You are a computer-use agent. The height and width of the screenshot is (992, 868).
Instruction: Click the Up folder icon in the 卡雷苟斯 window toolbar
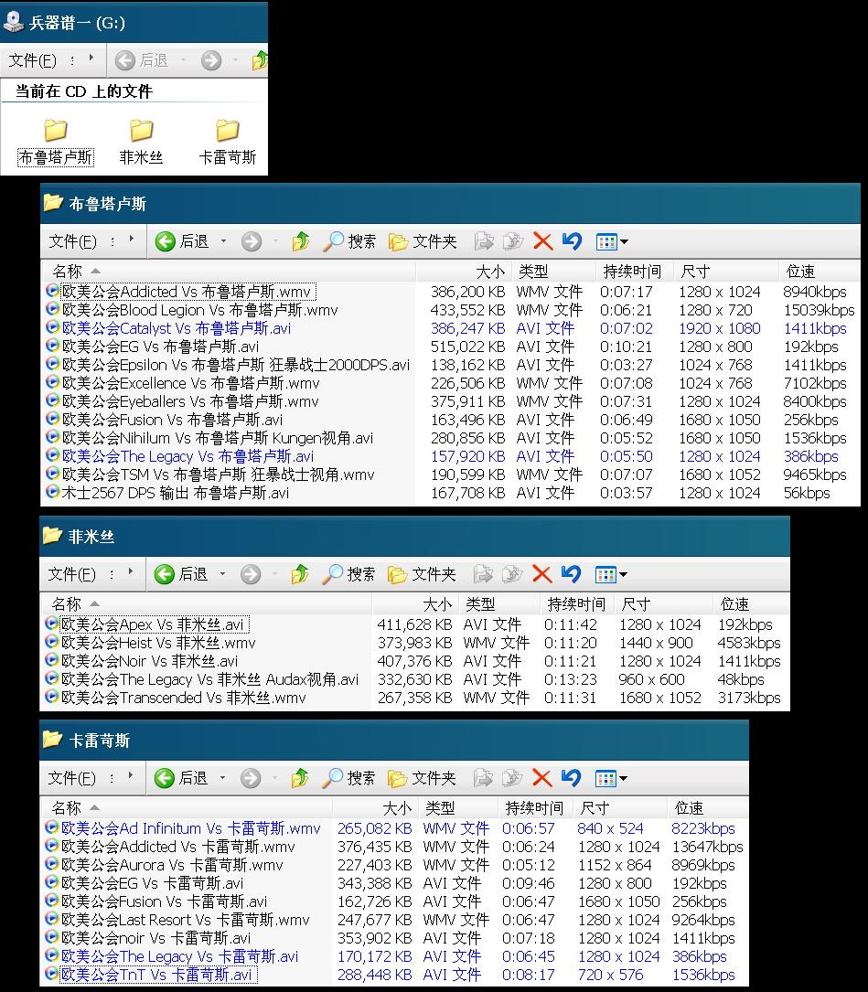pos(300,778)
